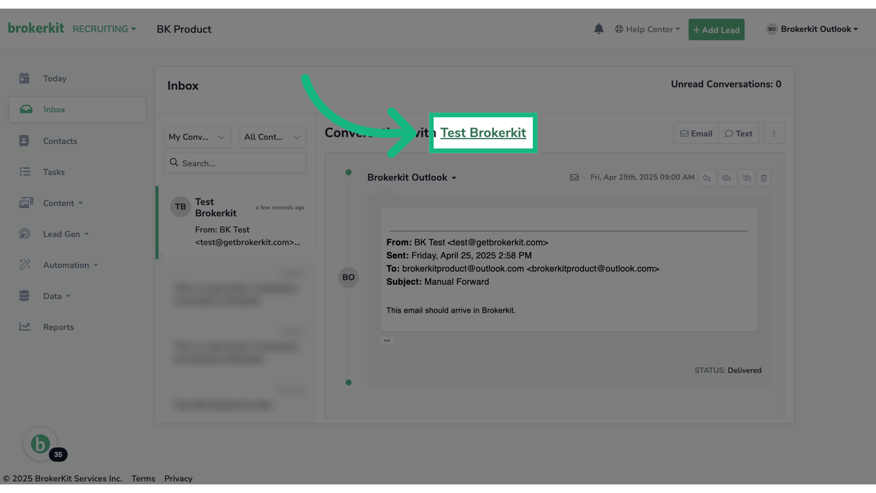
Task: Click the TB avatar in conversation list
Action: (x=180, y=207)
